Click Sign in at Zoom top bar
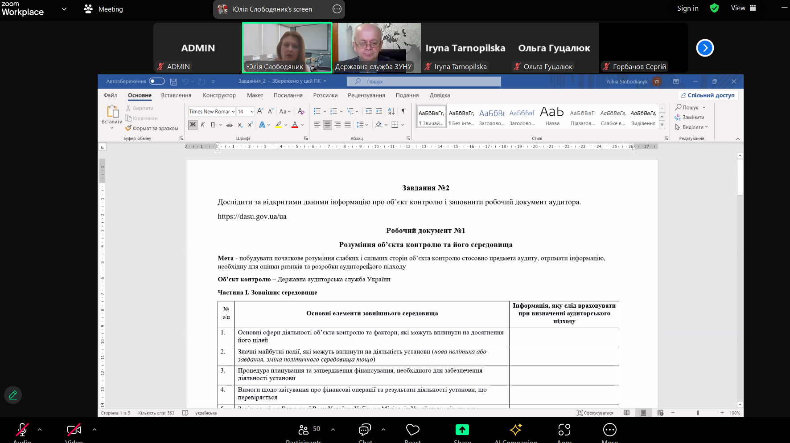790x443 pixels. (x=687, y=8)
